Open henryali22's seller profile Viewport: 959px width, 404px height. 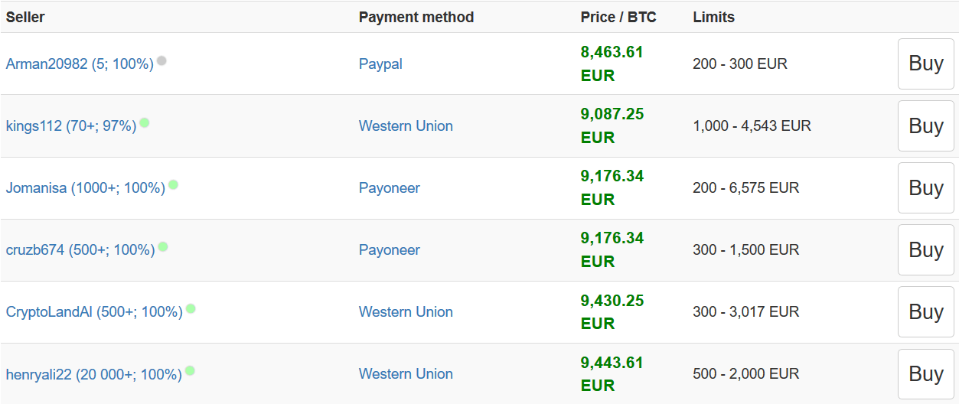94,374
